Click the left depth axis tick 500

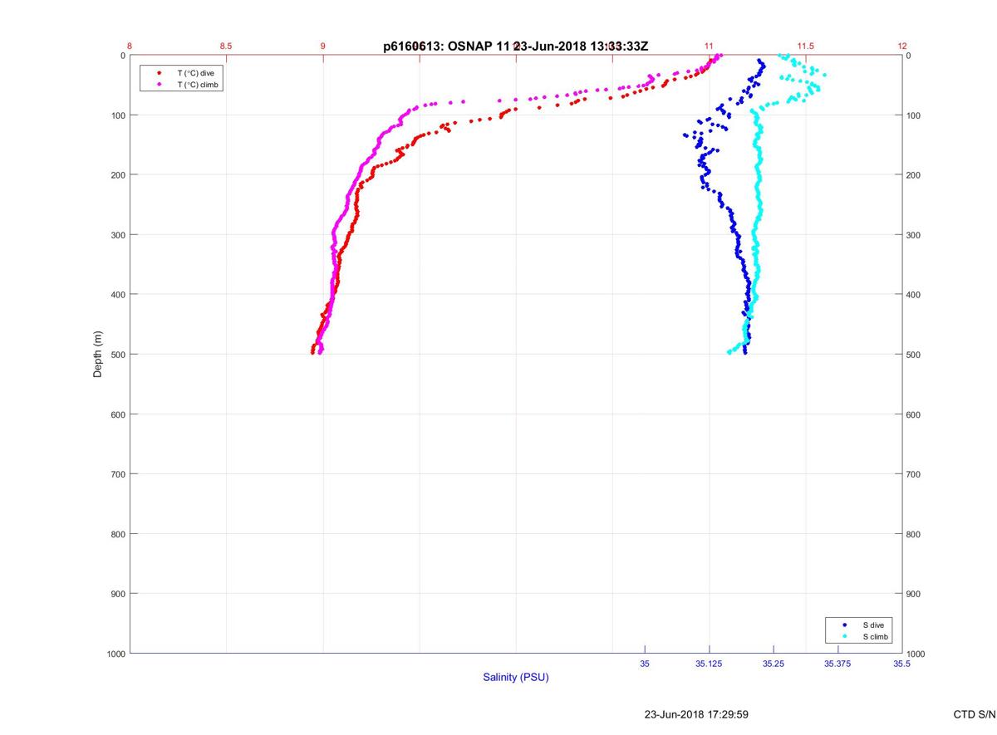118,355
